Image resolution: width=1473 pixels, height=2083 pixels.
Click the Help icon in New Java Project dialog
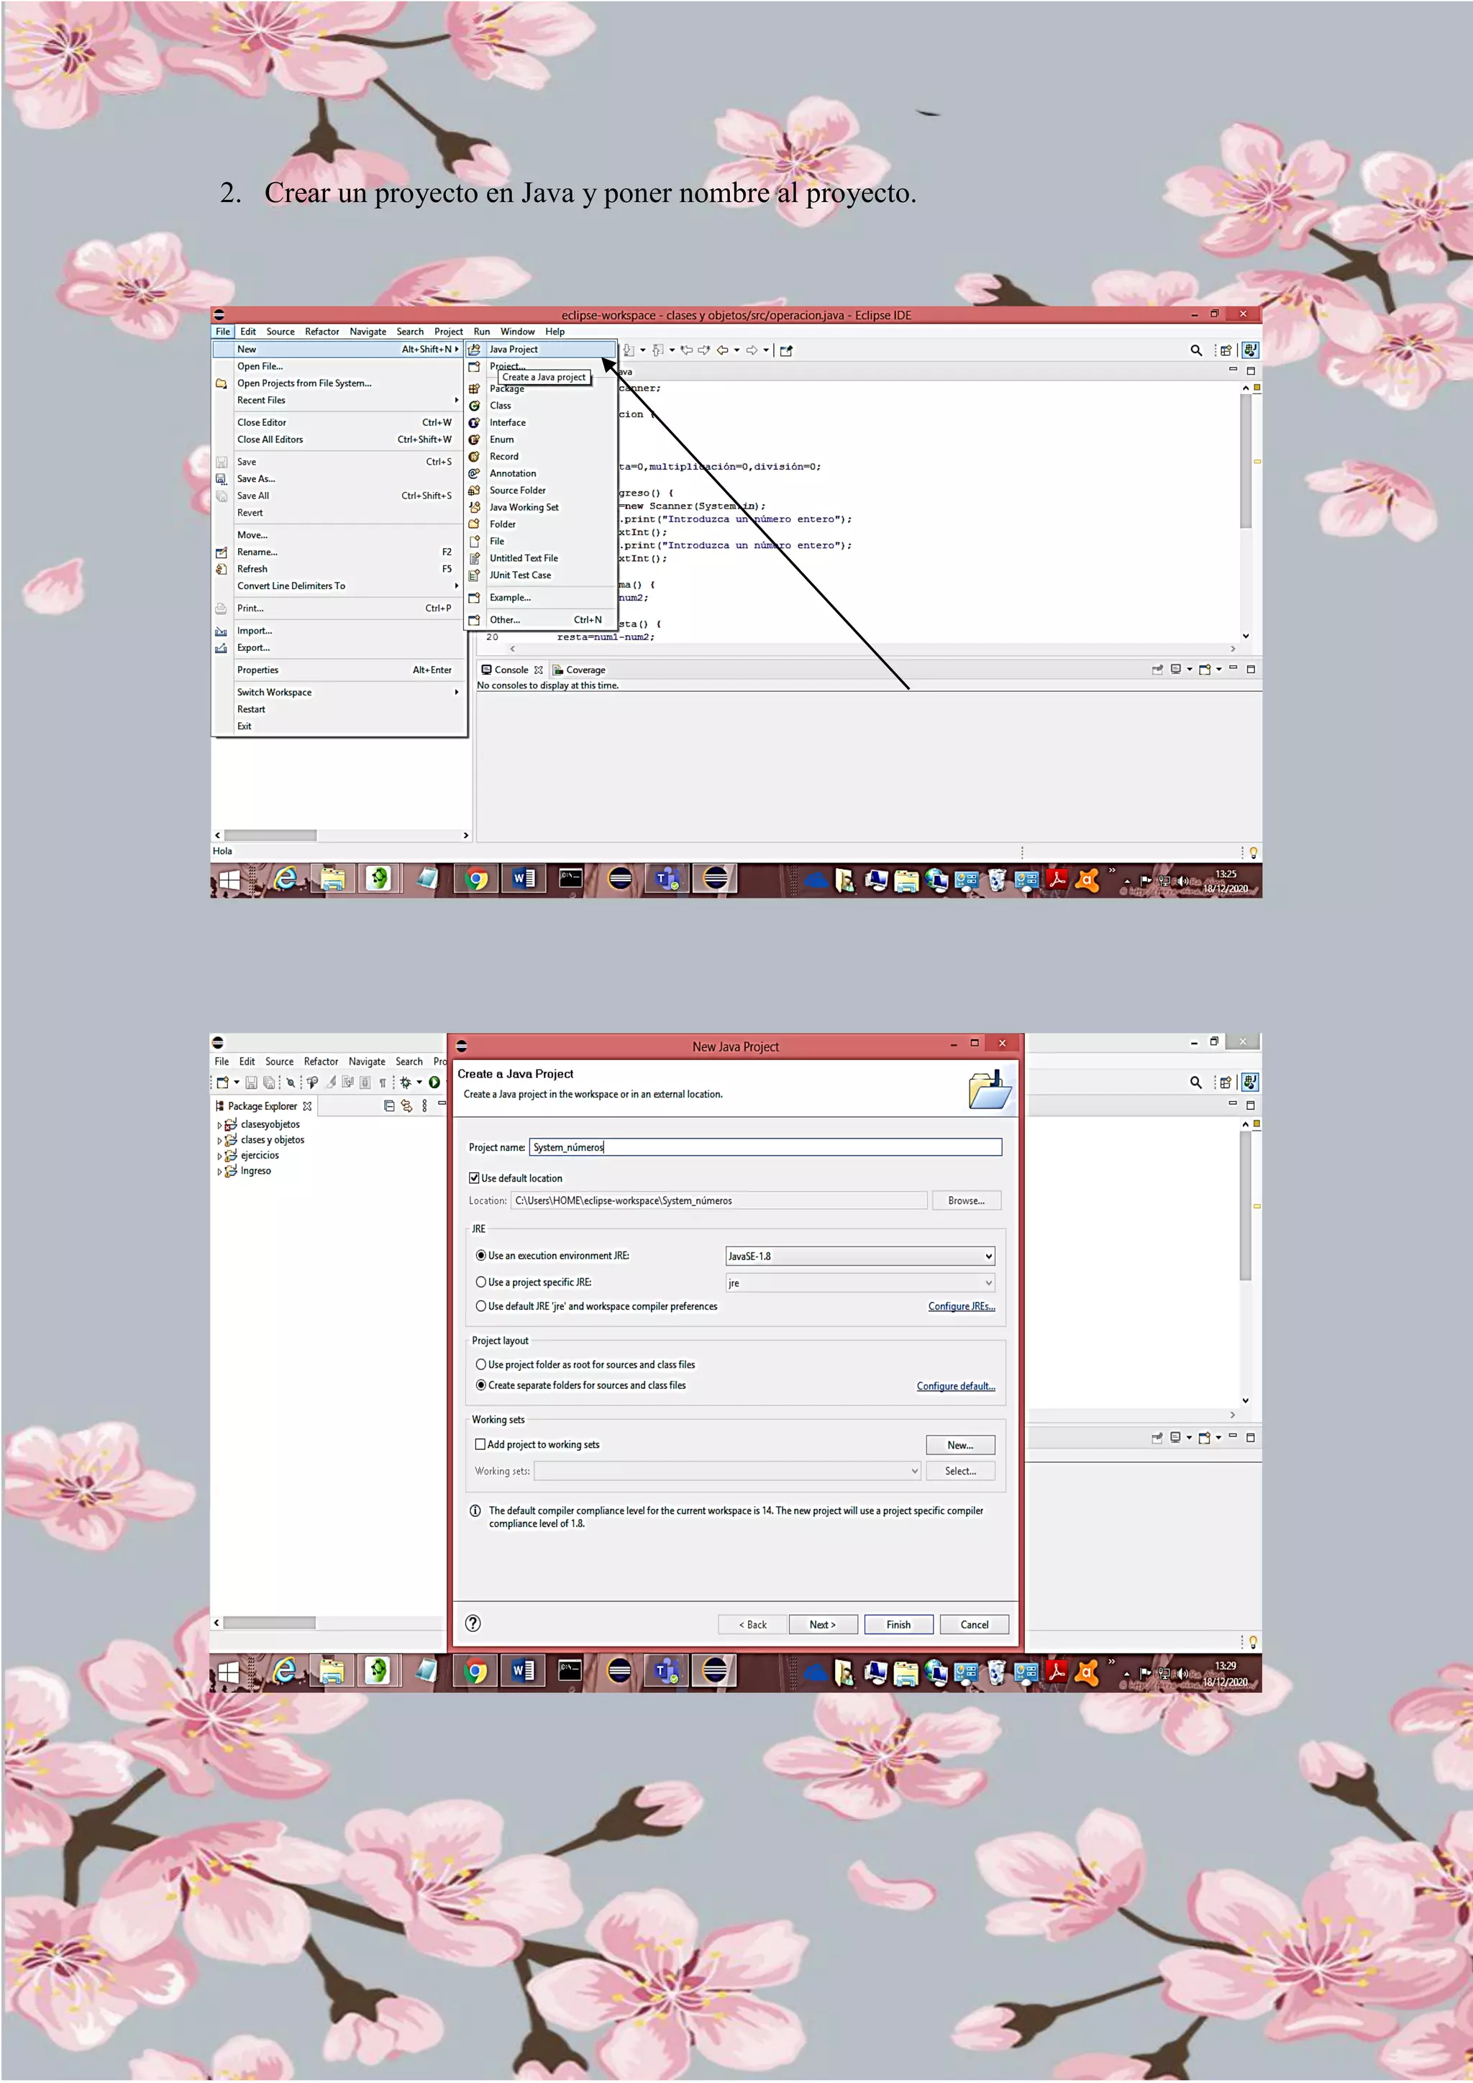(473, 1623)
